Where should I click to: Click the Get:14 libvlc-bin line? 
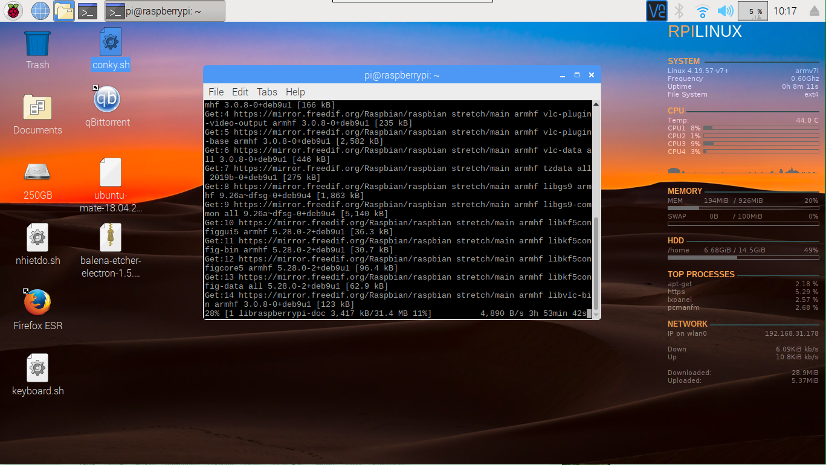[398, 300]
